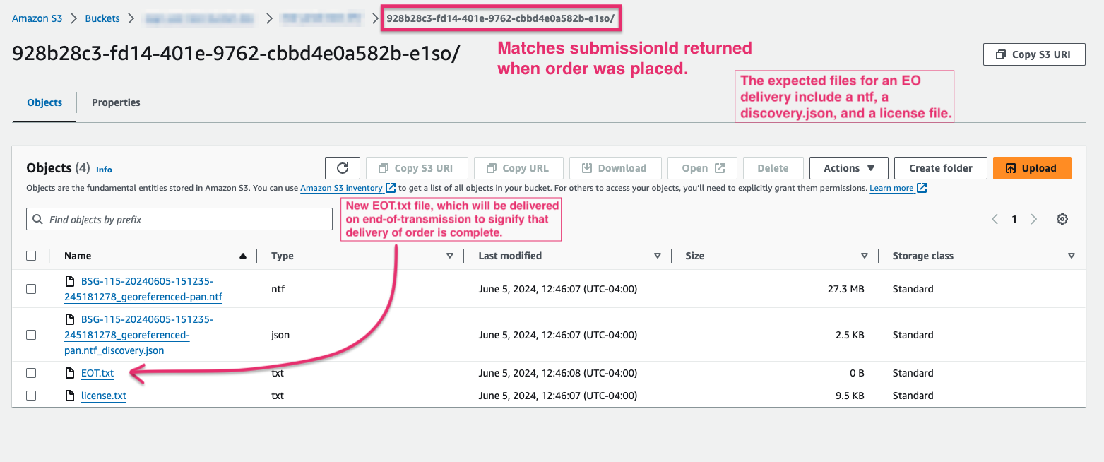Select checkbox for ntf_discovery.json
This screenshot has height=462, width=1104.
point(31,335)
